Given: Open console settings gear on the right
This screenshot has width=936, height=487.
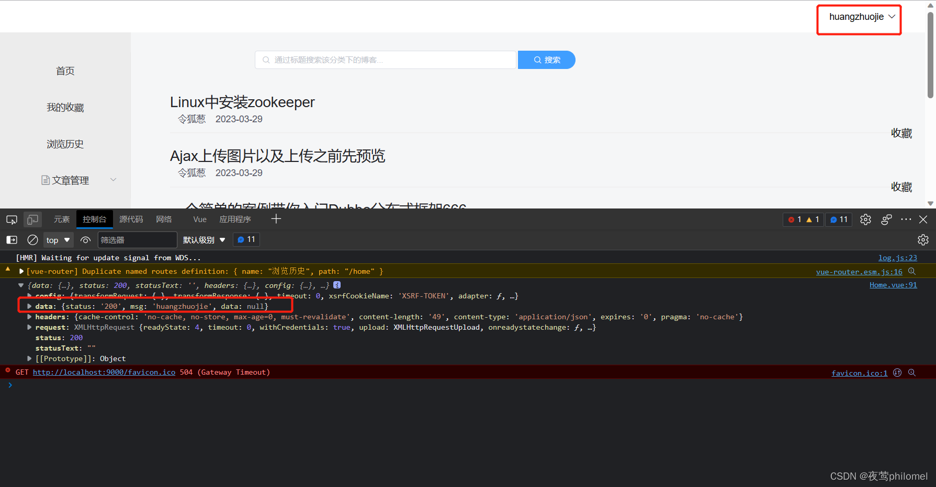Looking at the screenshot, I should point(923,239).
